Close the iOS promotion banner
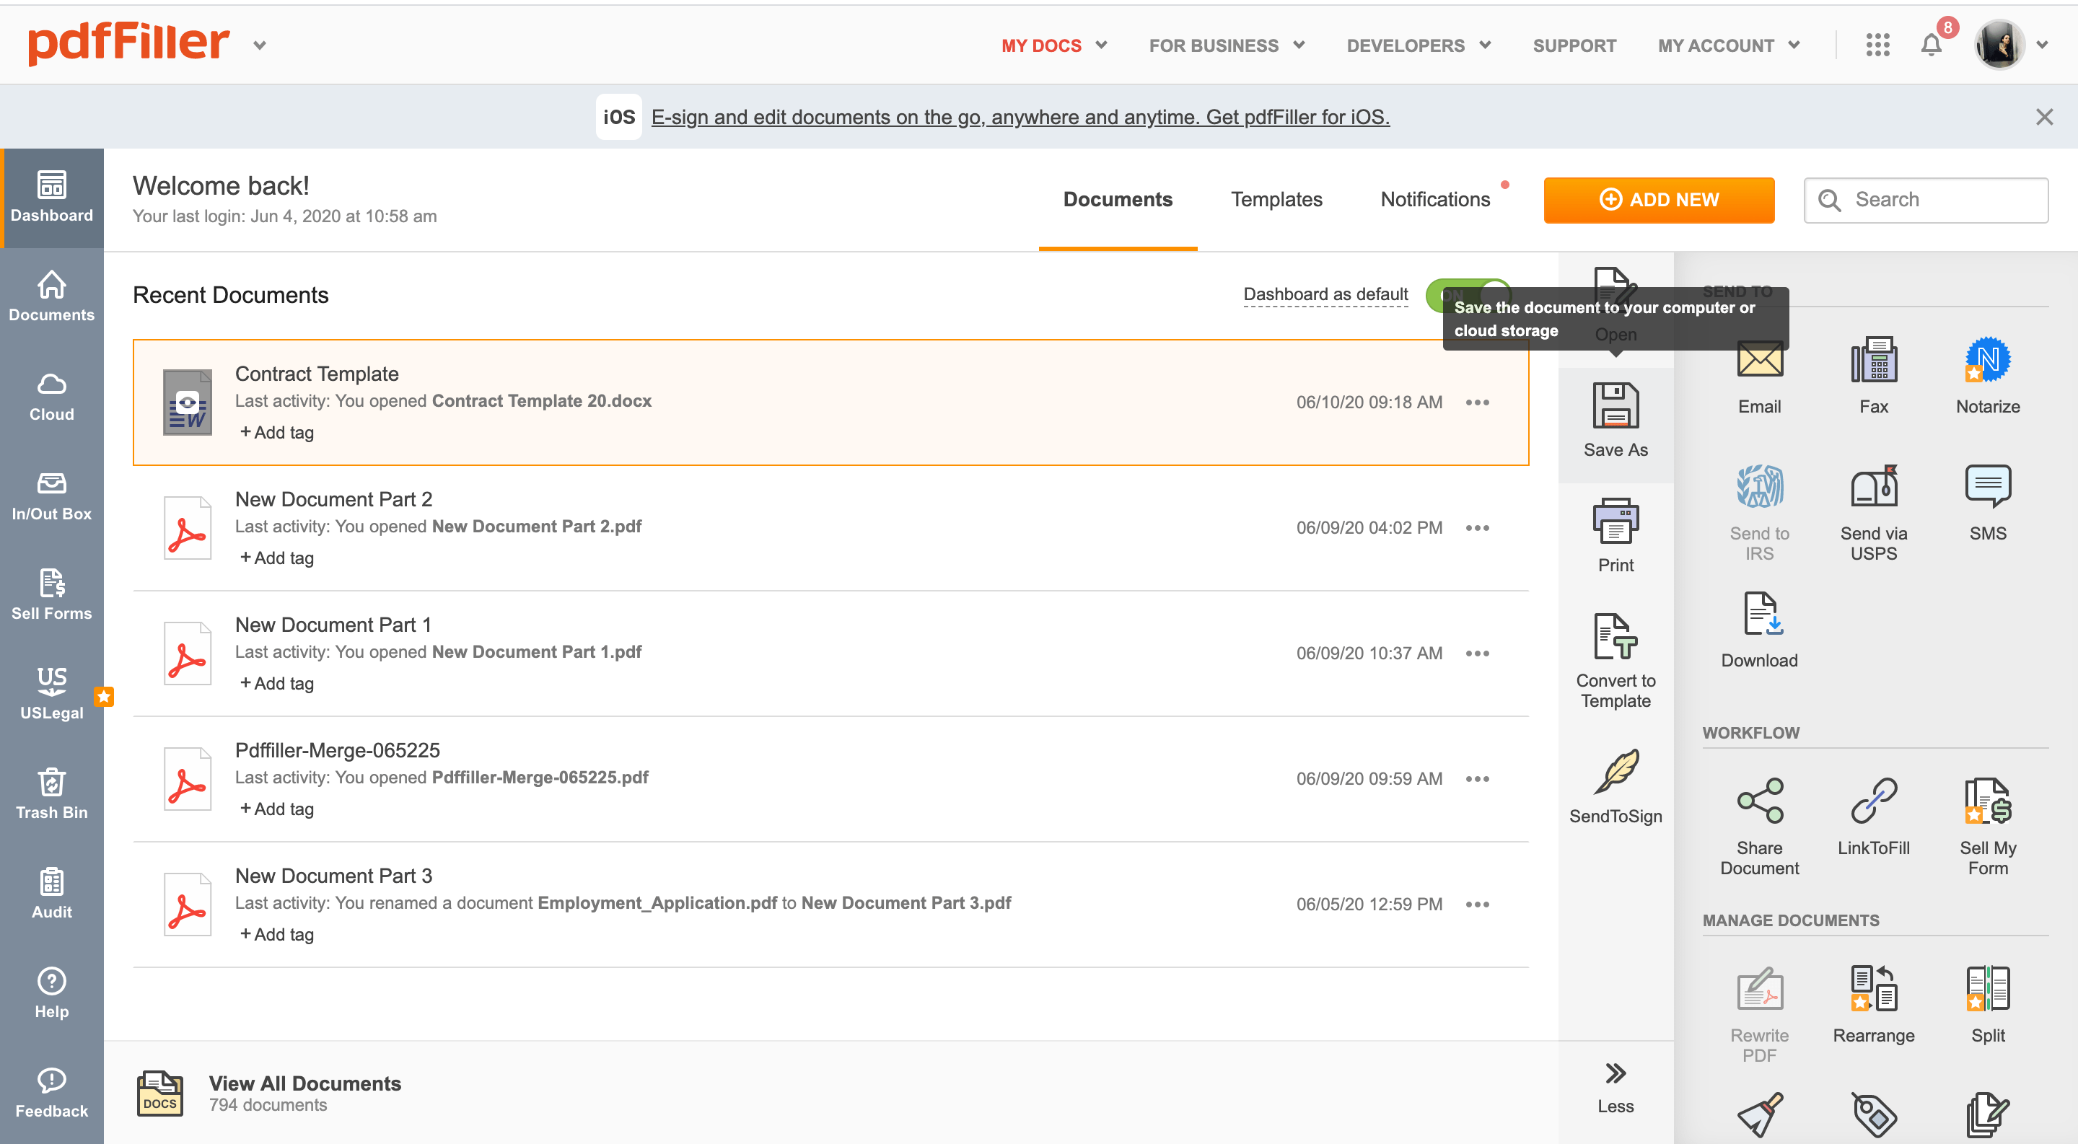Screen dimensions: 2078x1144 pyautogui.click(x=2043, y=117)
